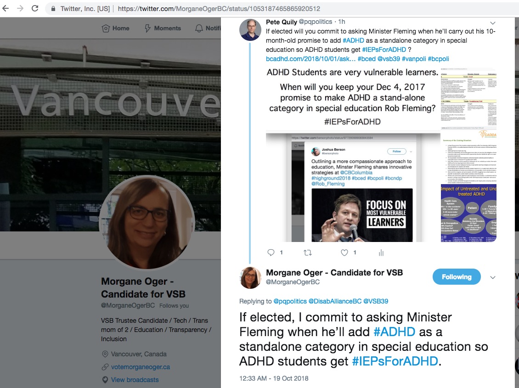Like Pete Quily's tweet with heart icon
519x388 pixels.
[x=344, y=253]
